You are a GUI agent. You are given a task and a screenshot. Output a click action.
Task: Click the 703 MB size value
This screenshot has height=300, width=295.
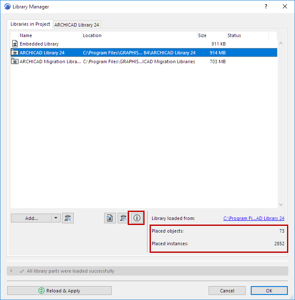218,62
